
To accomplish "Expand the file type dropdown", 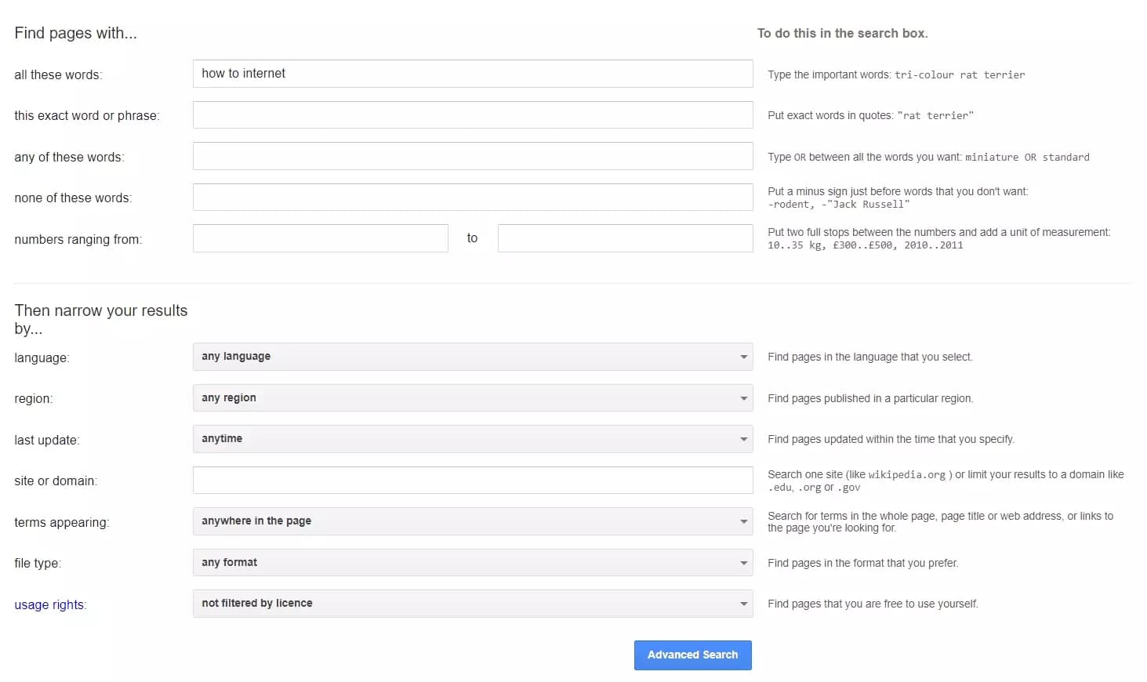I will coord(472,562).
